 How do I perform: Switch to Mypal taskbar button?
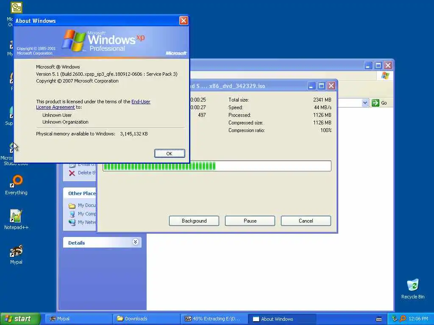click(x=78, y=319)
